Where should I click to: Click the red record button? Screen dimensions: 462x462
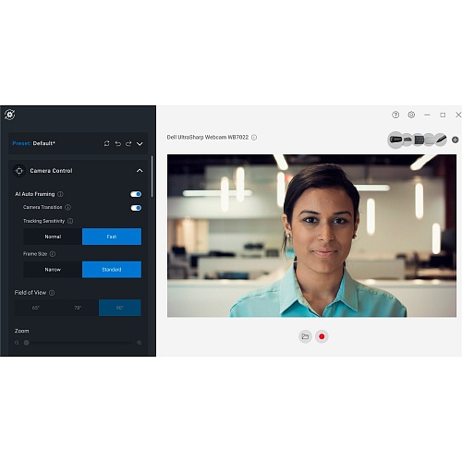click(x=322, y=336)
